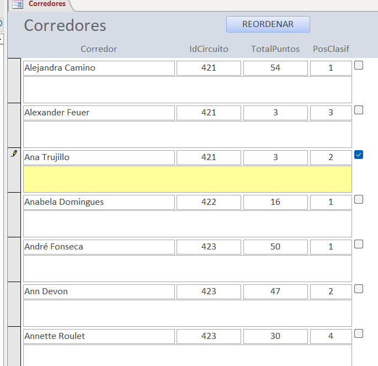Click IdCircuito 423 for André Fonseca
The width and height of the screenshot is (378, 366).
tap(209, 247)
